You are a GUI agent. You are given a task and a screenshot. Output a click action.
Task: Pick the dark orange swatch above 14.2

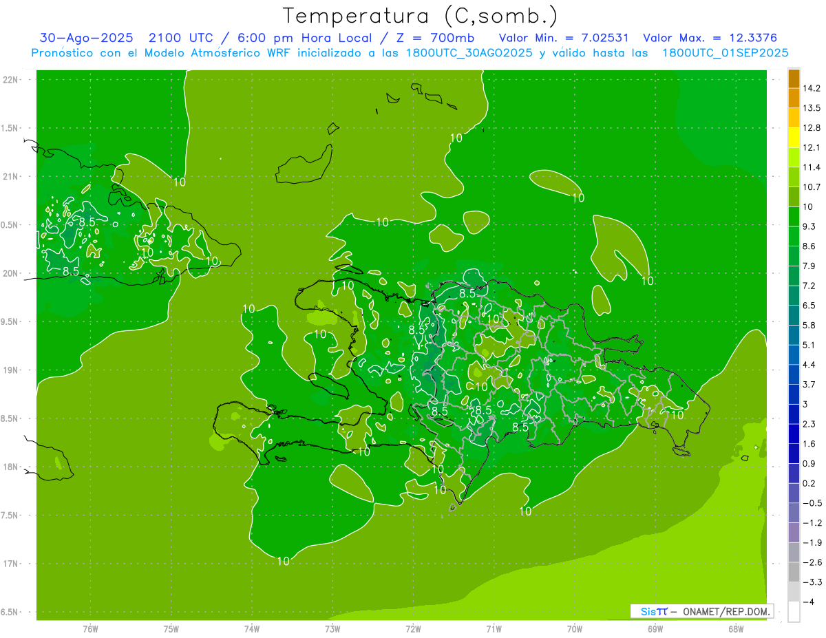794,78
